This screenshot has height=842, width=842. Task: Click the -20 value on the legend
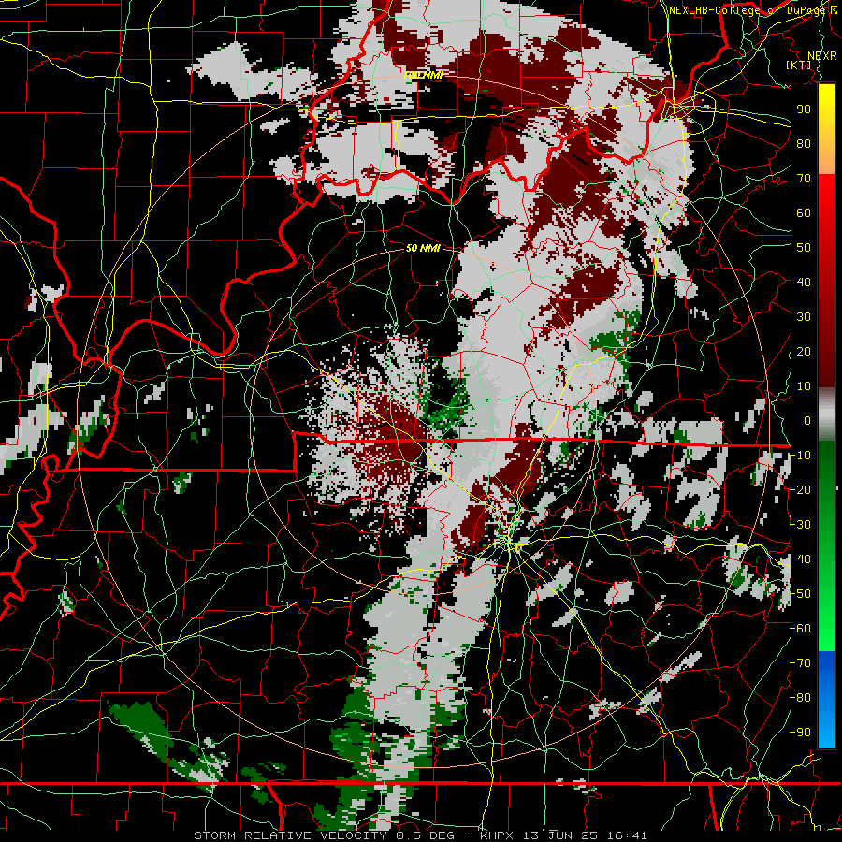point(800,489)
